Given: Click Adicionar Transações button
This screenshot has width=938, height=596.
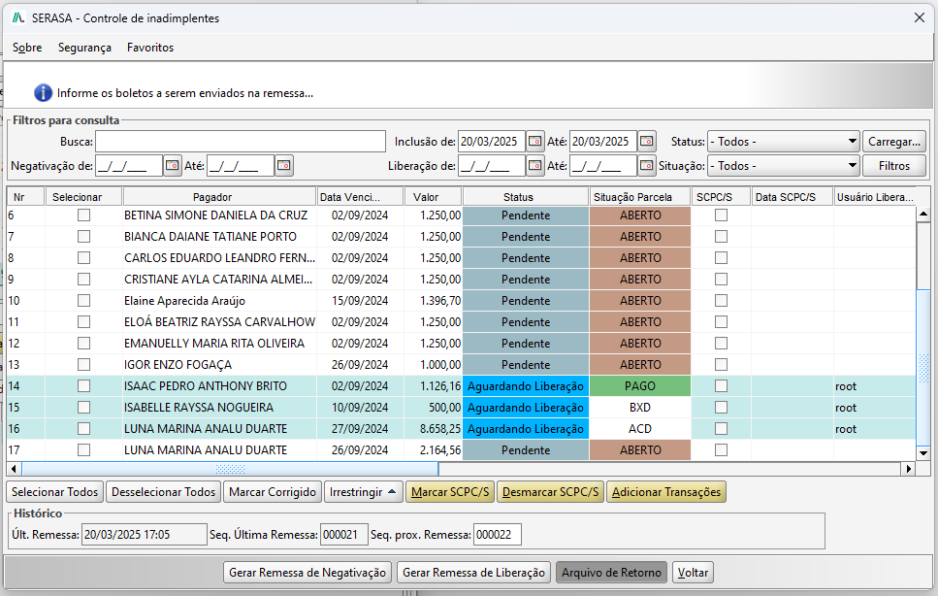Looking at the screenshot, I should (x=666, y=492).
